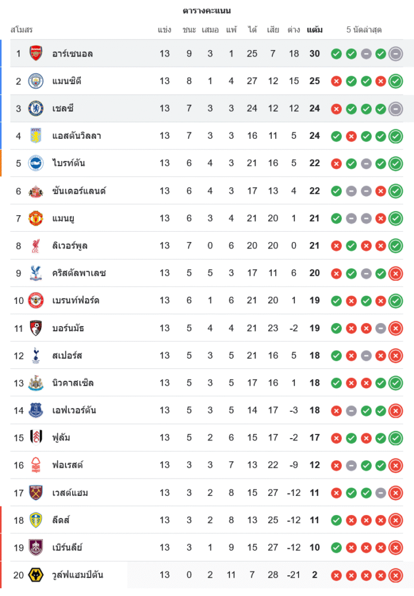Click the 5 นัดล่าสุด column header

pyautogui.click(x=364, y=29)
